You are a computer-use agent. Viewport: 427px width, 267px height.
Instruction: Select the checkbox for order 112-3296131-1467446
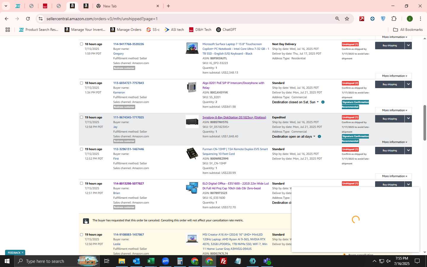(x=82, y=149)
